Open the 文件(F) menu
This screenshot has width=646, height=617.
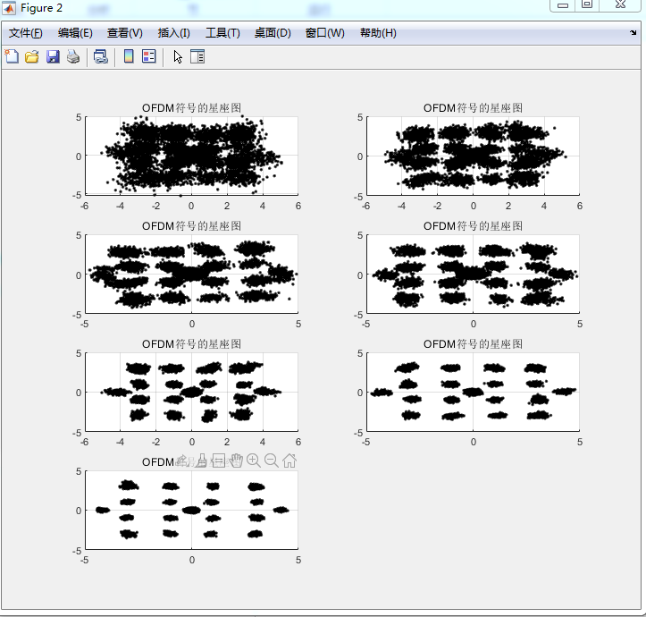tap(26, 33)
